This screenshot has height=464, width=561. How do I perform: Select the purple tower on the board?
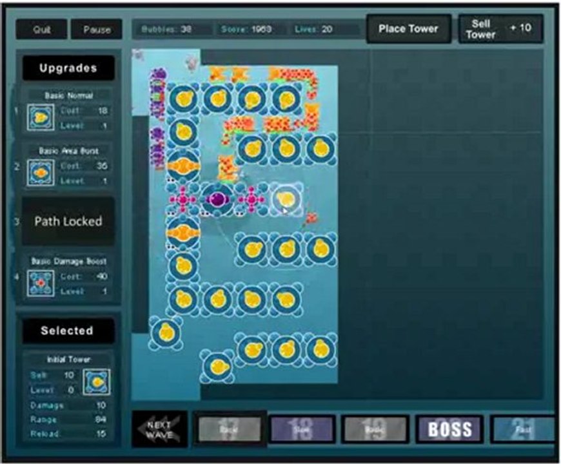[217, 200]
